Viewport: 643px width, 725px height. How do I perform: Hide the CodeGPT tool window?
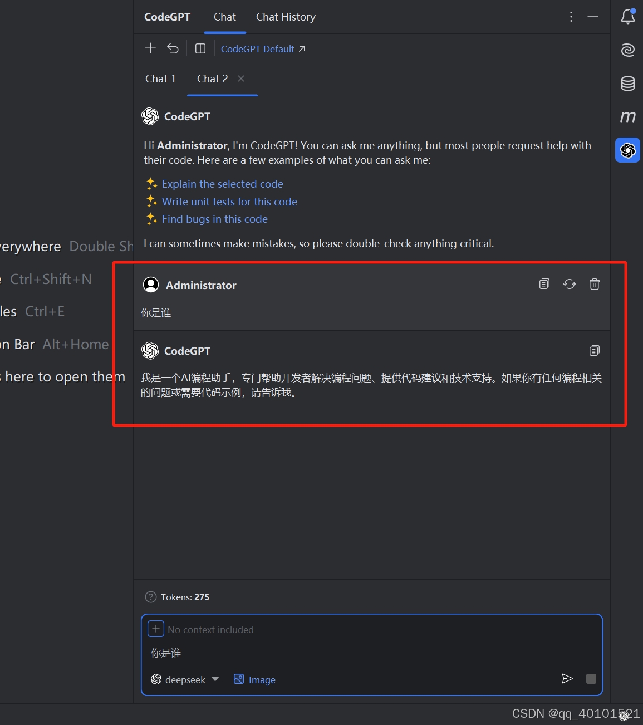click(593, 17)
